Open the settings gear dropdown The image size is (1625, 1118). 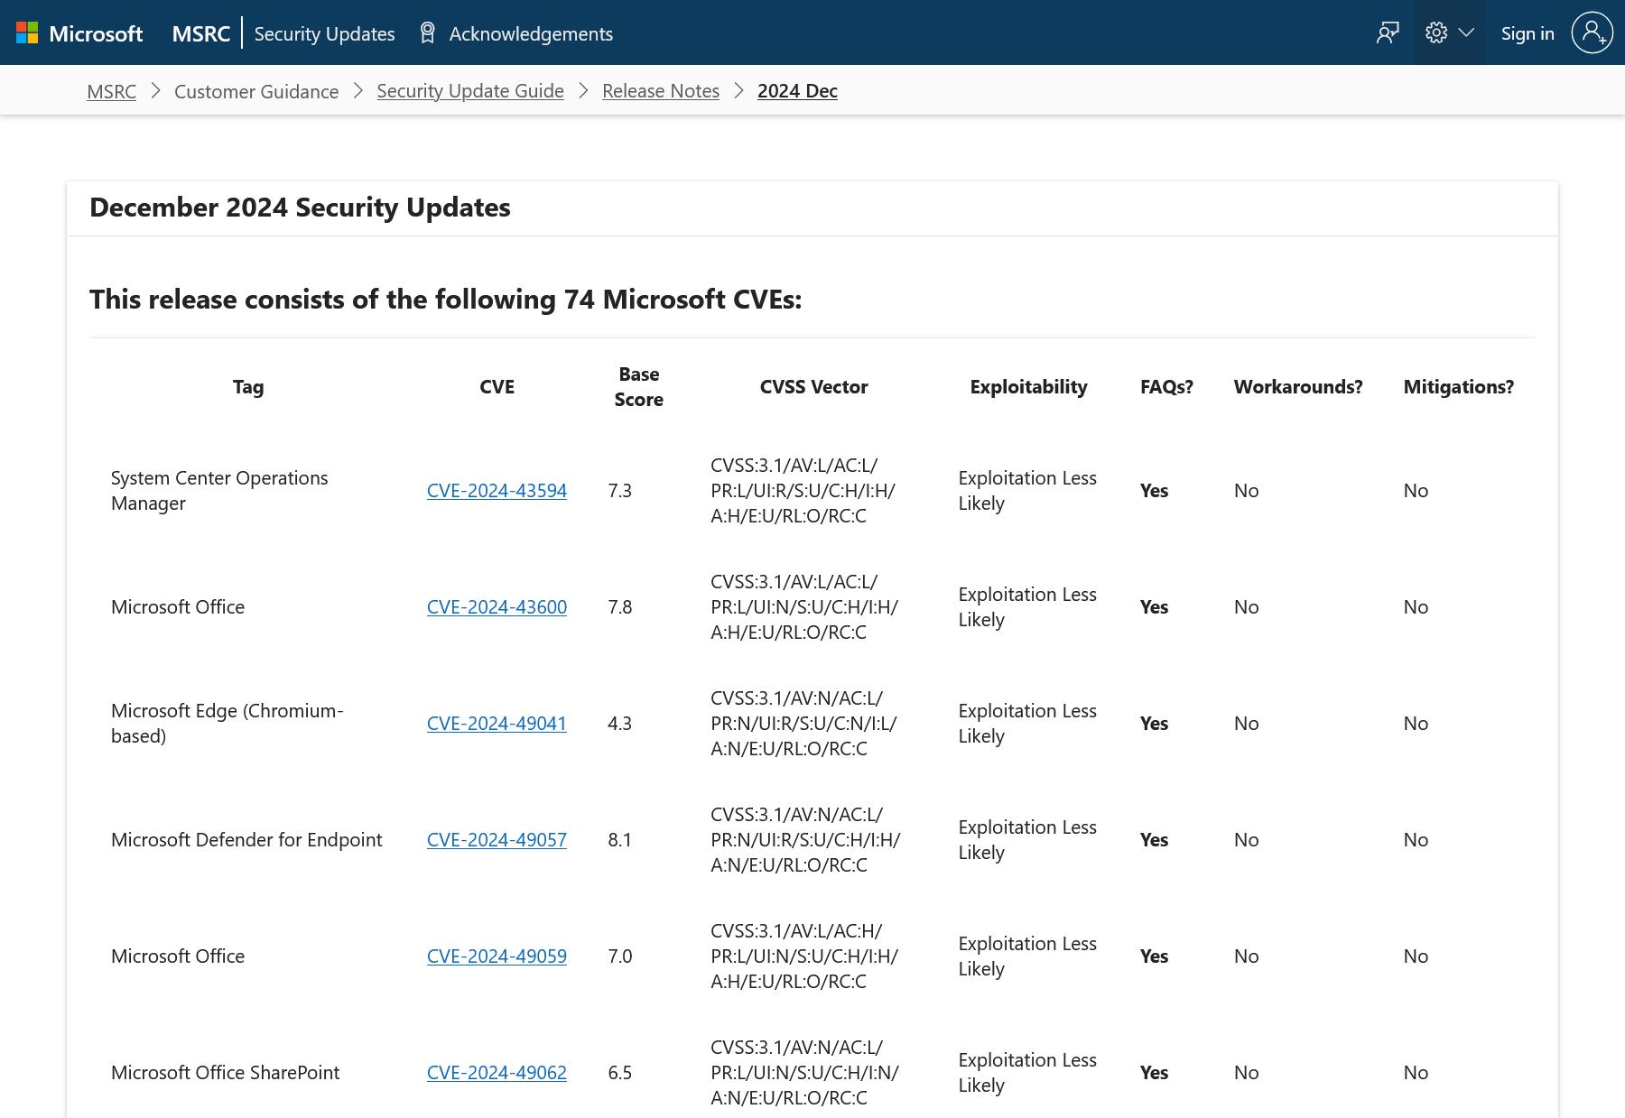1449,33
